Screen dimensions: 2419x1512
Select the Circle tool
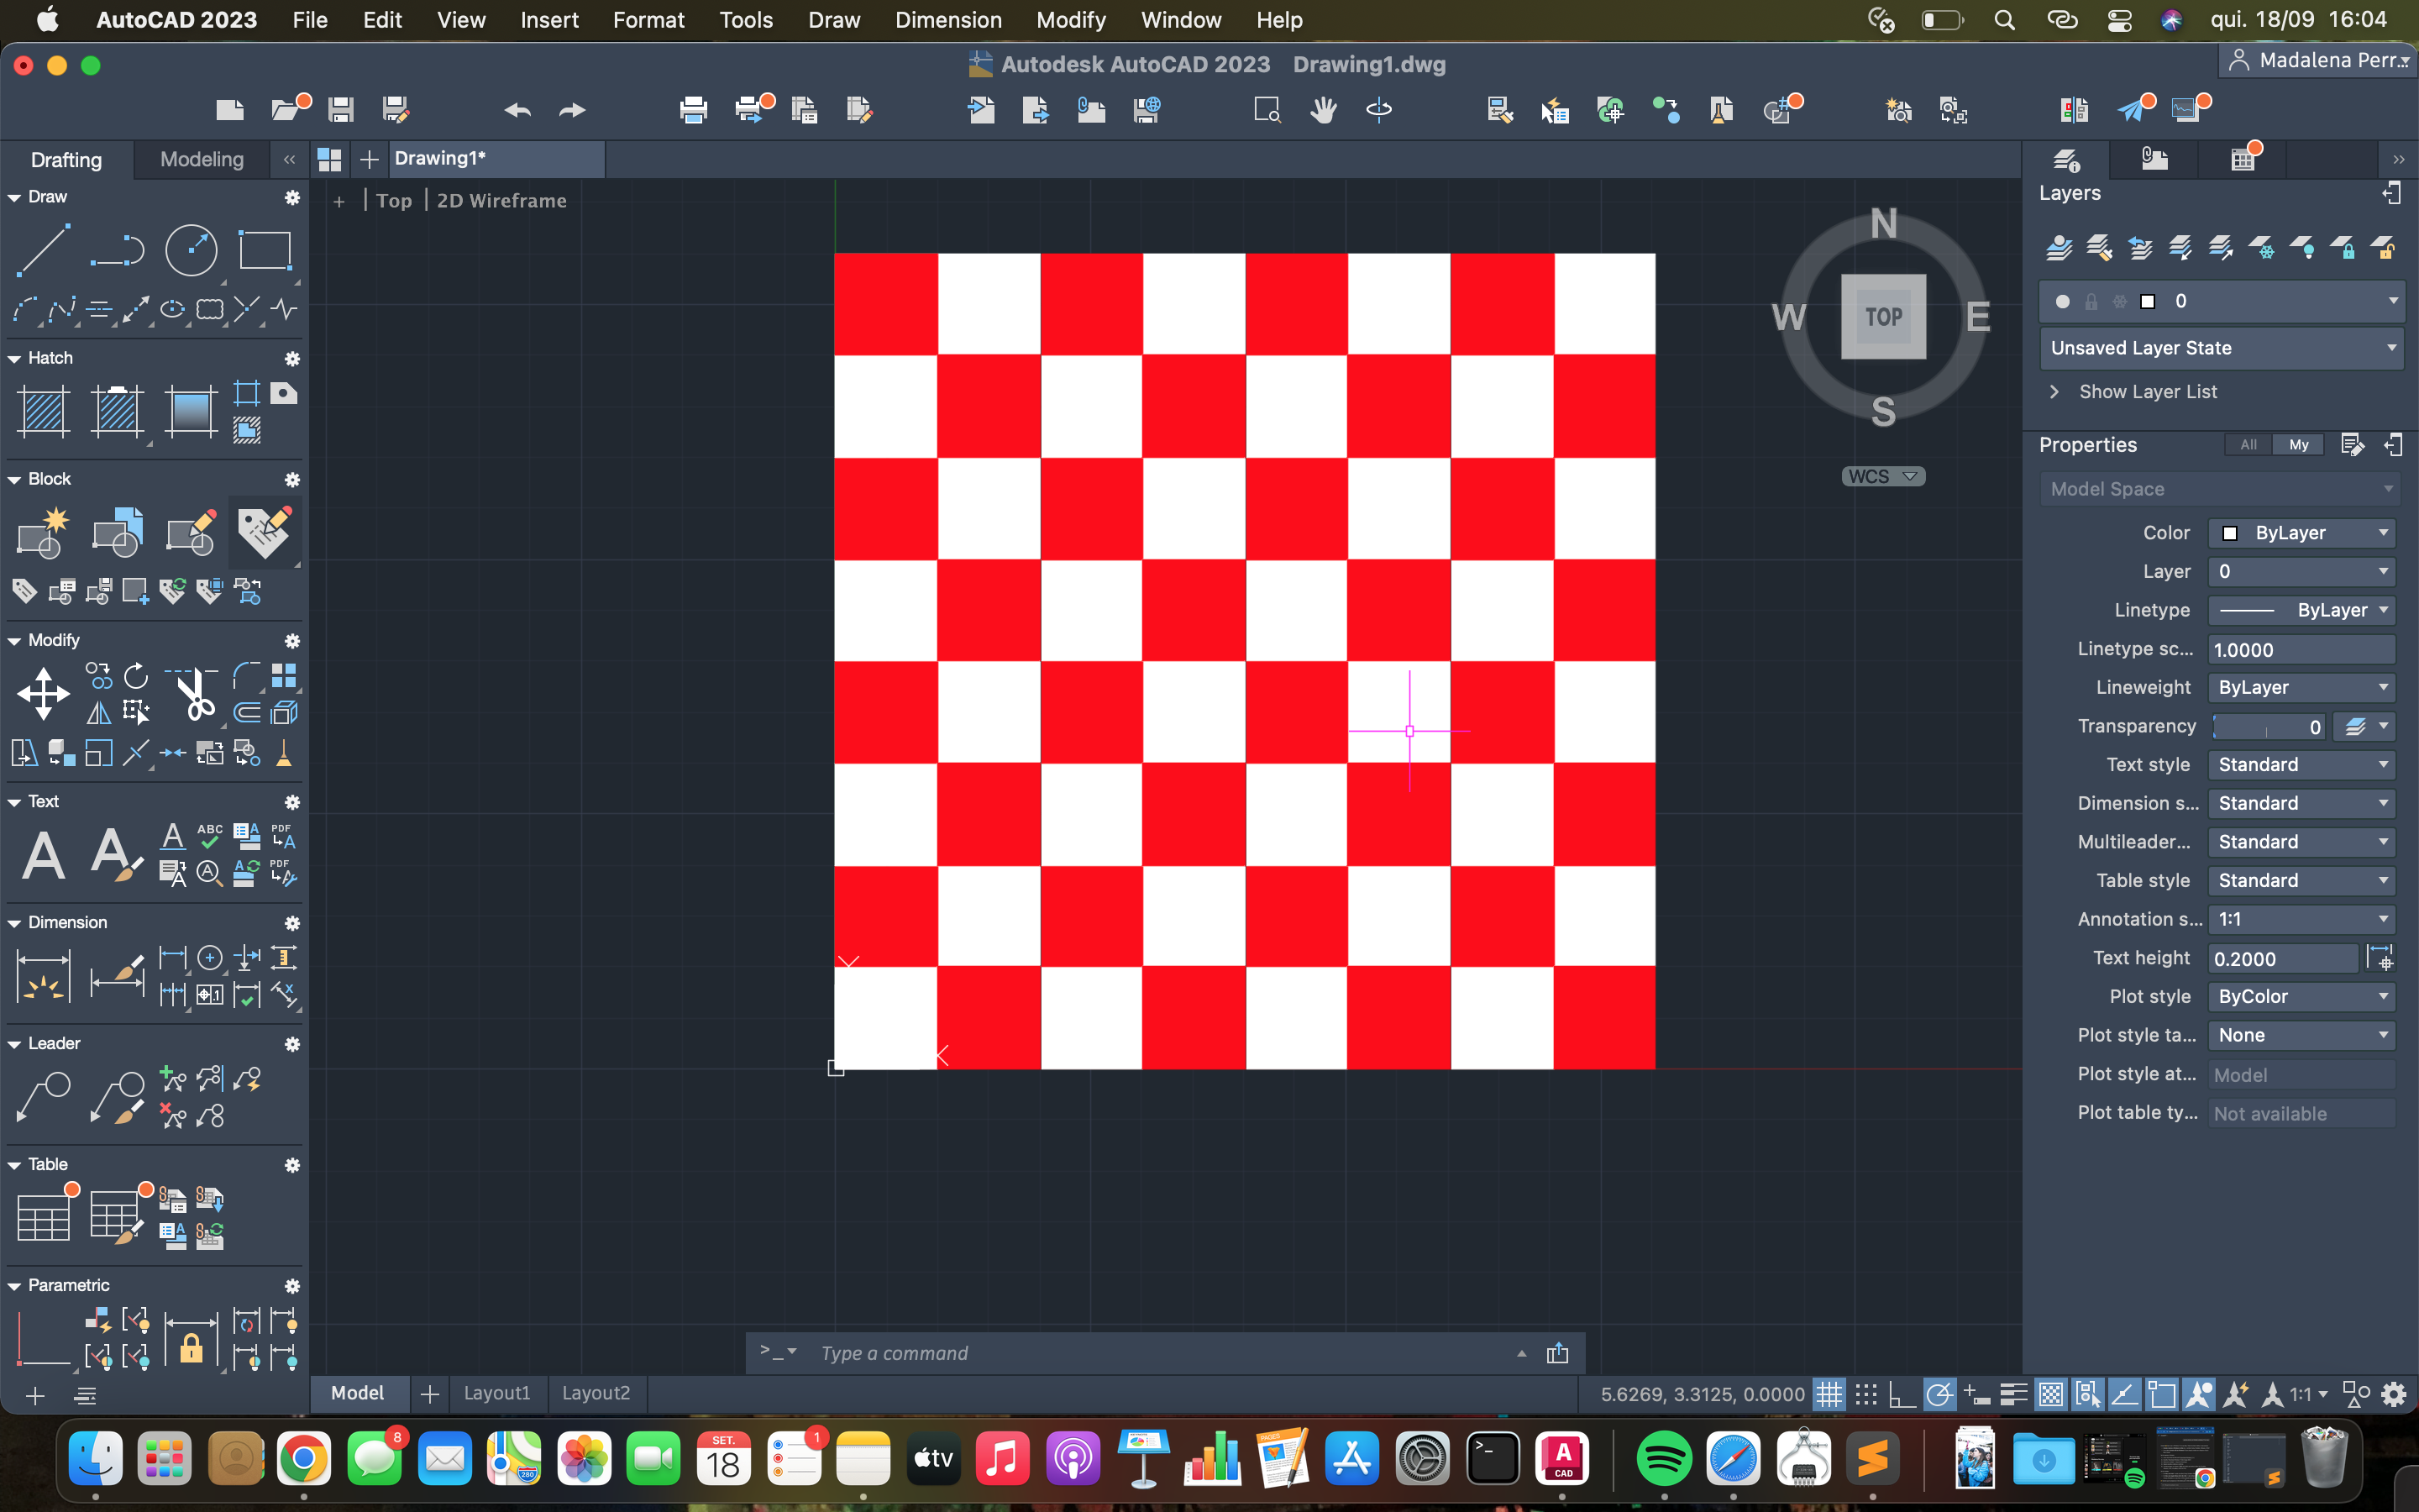coord(191,249)
